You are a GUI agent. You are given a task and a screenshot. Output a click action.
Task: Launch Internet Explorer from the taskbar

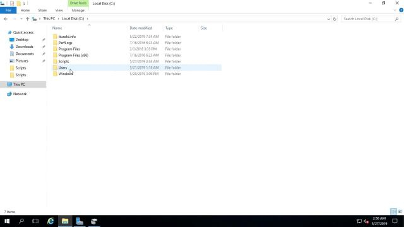50,221
